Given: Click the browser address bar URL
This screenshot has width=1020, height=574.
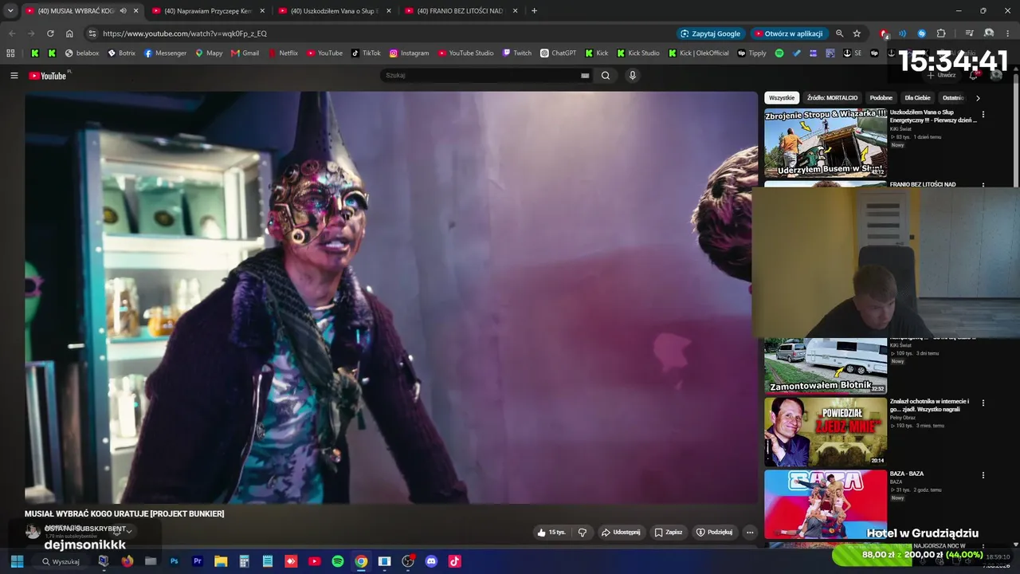Looking at the screenshot, I should click(x=185, y=33).
